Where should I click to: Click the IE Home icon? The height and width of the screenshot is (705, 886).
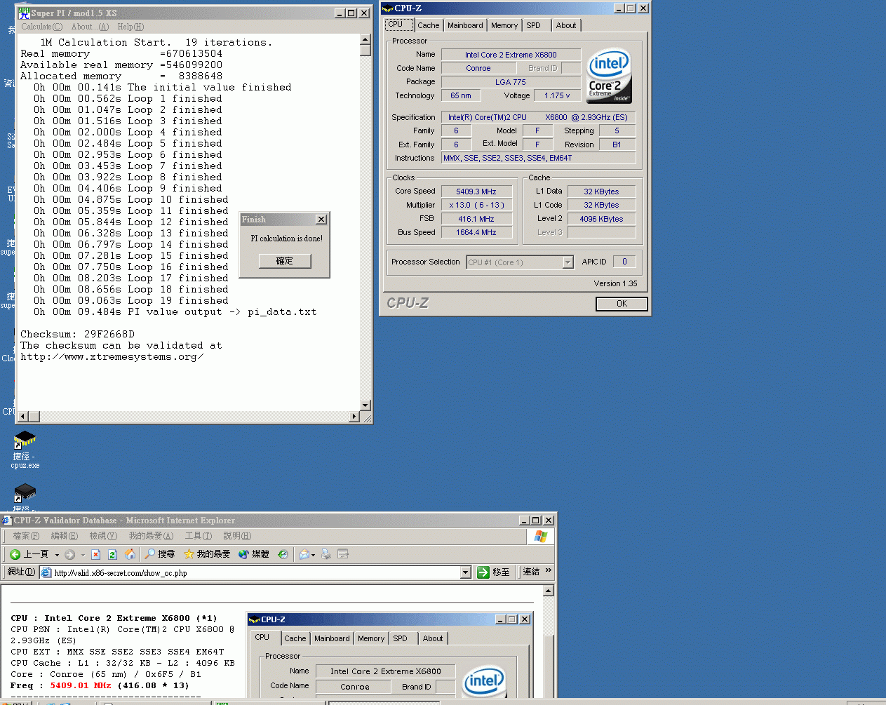click(130, 554)
